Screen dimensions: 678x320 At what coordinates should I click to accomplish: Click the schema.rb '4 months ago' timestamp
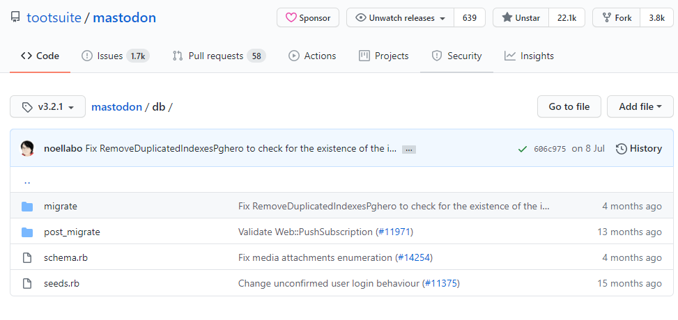click(632, 258)
